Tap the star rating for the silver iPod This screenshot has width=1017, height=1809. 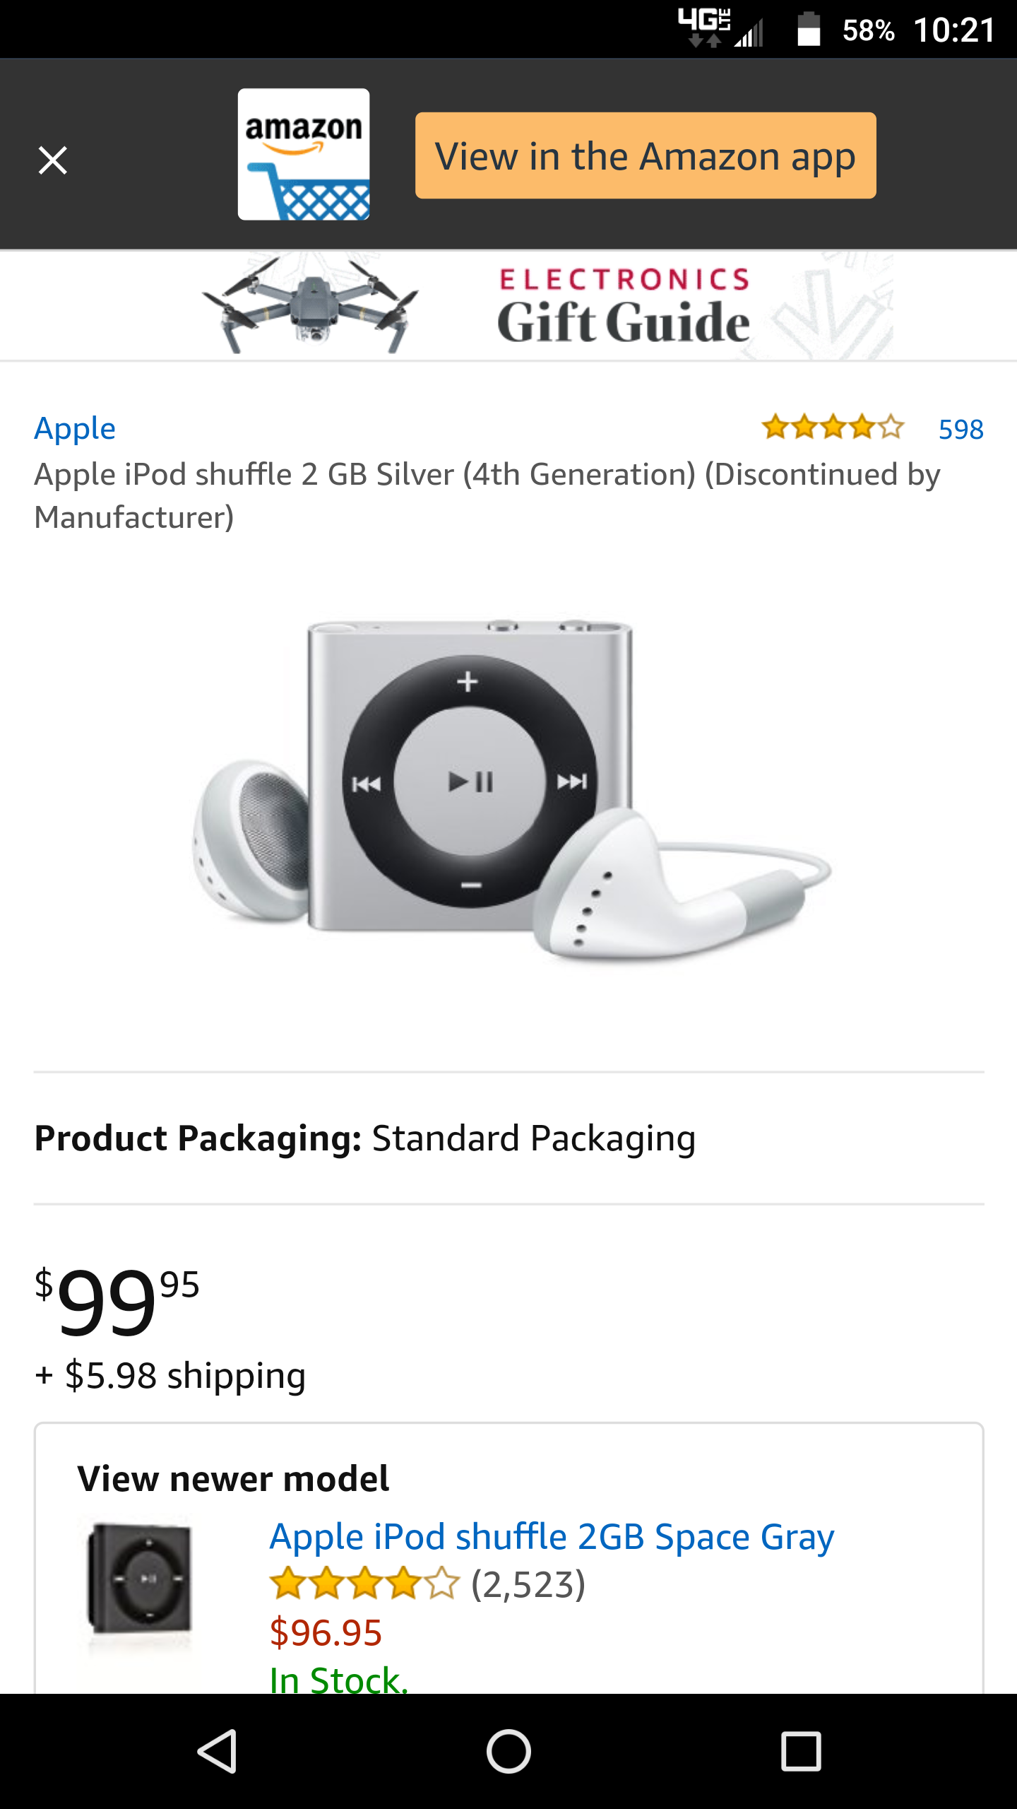(833, 428)
